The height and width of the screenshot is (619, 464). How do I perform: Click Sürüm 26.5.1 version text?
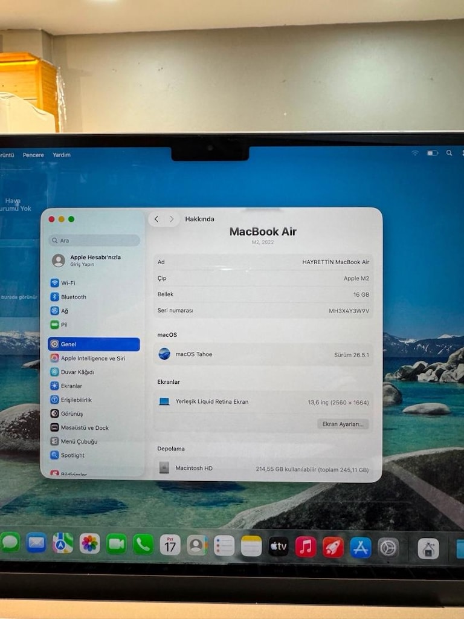point(351,355)
